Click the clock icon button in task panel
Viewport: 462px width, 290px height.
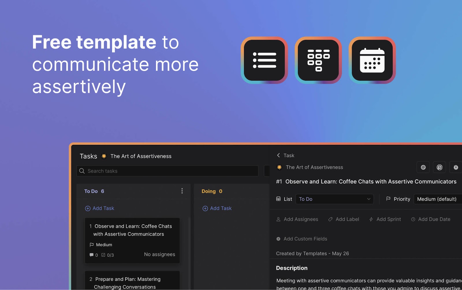coord(439,167)
